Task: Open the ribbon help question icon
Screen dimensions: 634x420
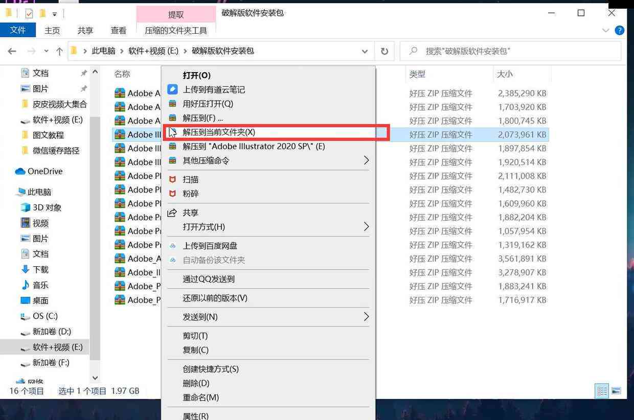Action: 620,30
